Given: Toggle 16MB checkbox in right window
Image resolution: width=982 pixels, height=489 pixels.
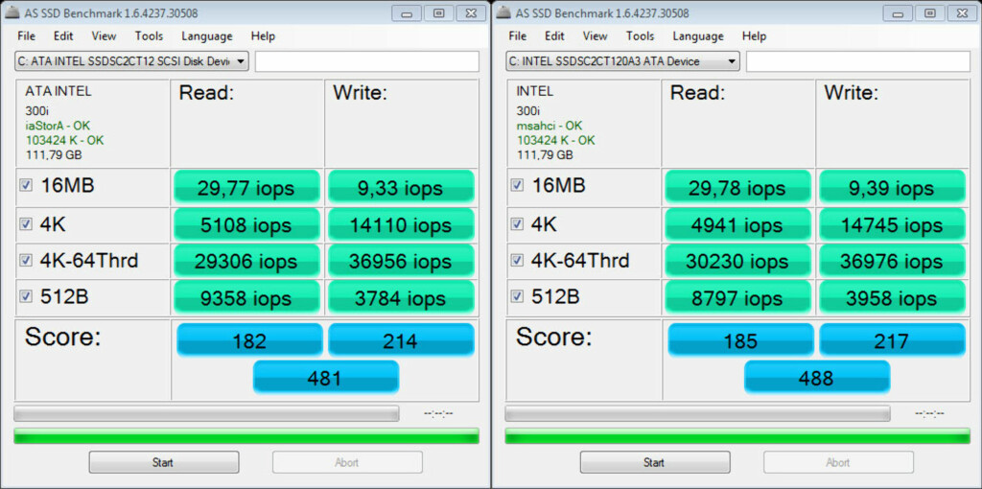Looking at the screenshot, I should point(517,185).
